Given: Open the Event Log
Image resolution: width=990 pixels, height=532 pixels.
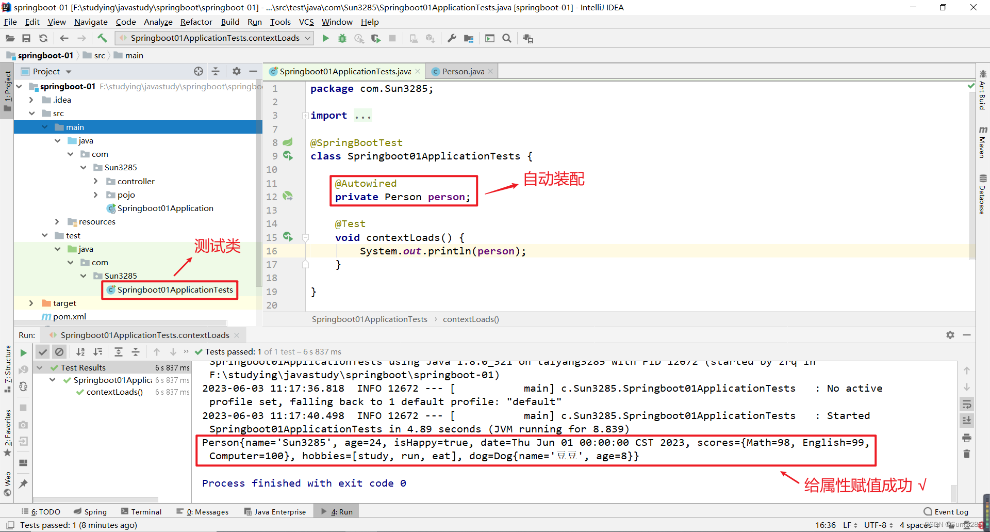Looking at the screenshot, I should (946, 511).
